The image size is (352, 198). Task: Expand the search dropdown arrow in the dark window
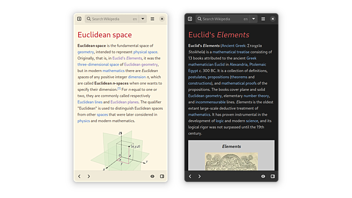click(x=254, y=19)
